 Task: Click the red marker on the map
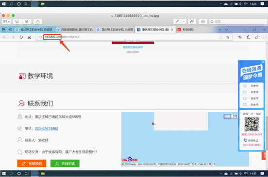coord(153,124)
